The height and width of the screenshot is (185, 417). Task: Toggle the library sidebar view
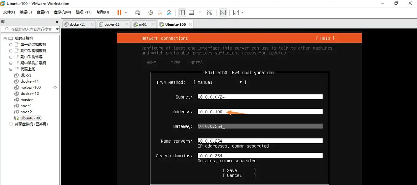pyautogui.click(x=182, y=12)
